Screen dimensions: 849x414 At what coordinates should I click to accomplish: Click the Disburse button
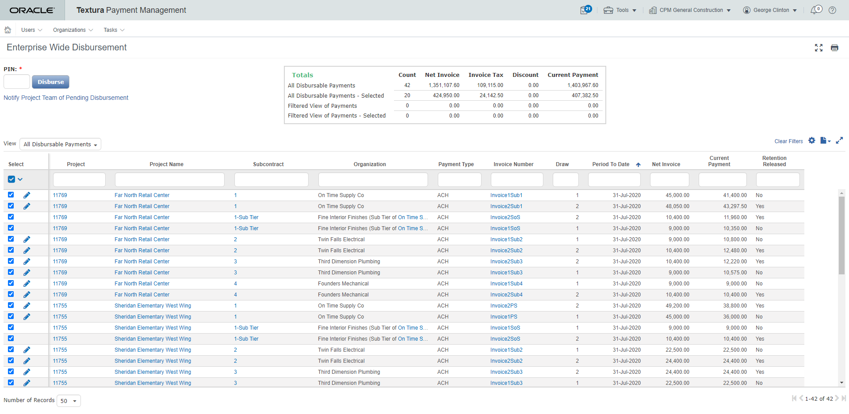click(50, 82)
